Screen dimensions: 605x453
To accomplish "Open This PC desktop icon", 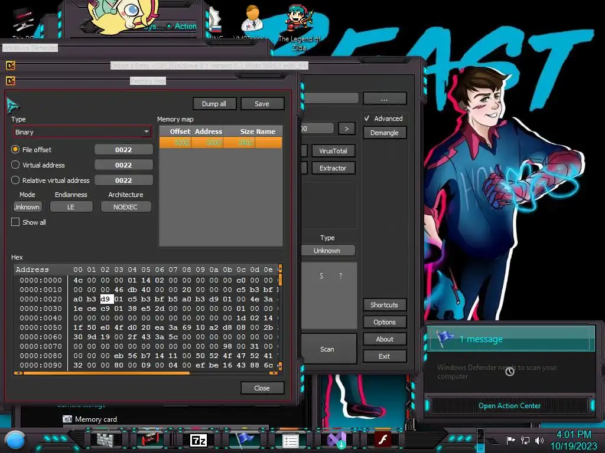I will pyautogui.click(x=23, y=23).
